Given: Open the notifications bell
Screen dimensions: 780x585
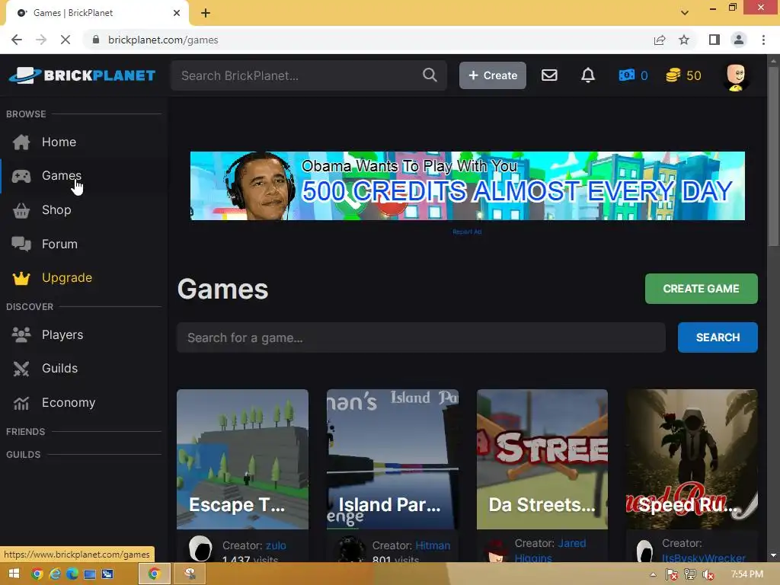Looking at the screenshot, I should 588,75.
